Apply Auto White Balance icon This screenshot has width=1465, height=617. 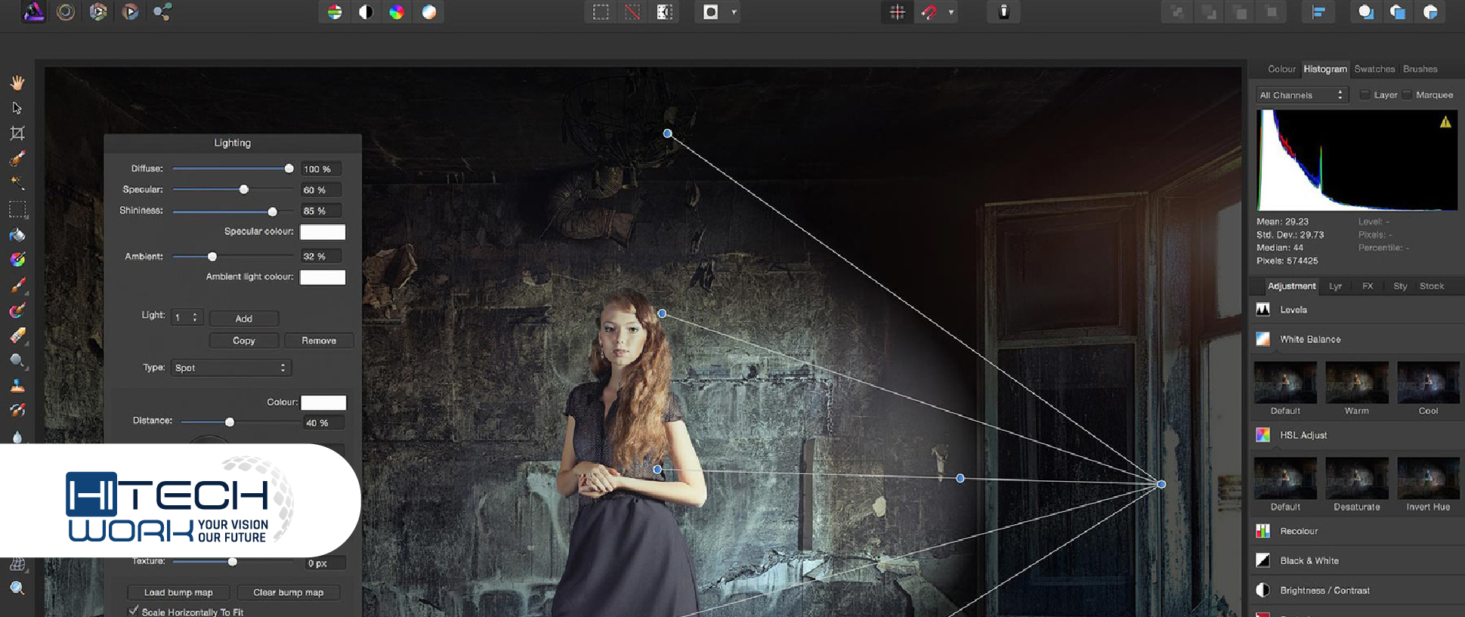pos(428,12)
